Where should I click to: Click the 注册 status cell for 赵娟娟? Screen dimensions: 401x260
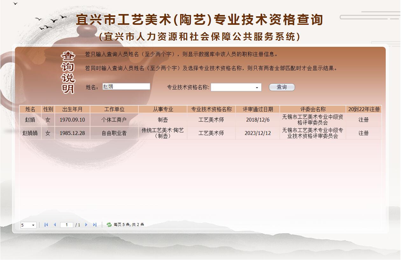click(x=363, y=133)
